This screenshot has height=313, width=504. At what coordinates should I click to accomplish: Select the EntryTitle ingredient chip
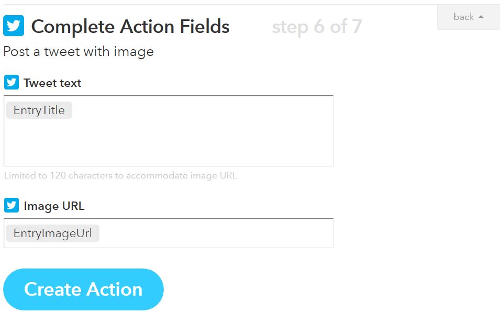pyautogui.click(x=39, y=110)
